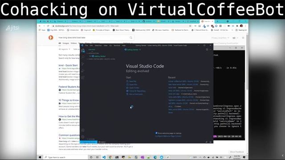Click the Cortana circle in the taskbar
The image size is (285, 160).
(x=91, y=157)
